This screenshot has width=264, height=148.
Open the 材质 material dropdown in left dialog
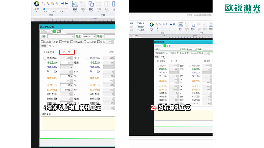tap(61, 36)
